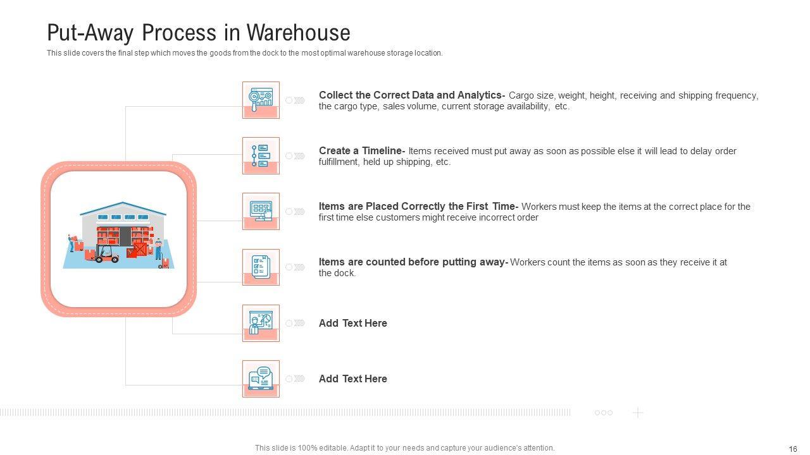Select the checklist document icon
Viewport: 810px width, 455px height.
[261, 266]
